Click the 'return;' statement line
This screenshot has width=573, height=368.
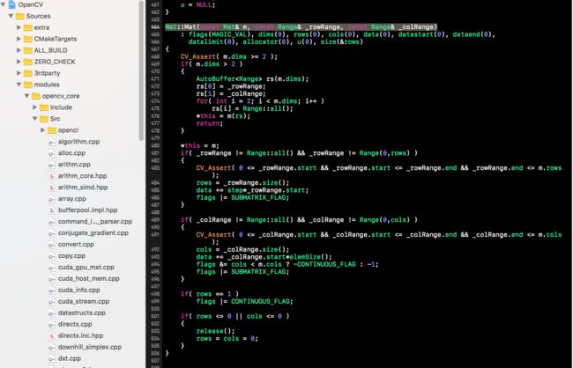point(210,123)
